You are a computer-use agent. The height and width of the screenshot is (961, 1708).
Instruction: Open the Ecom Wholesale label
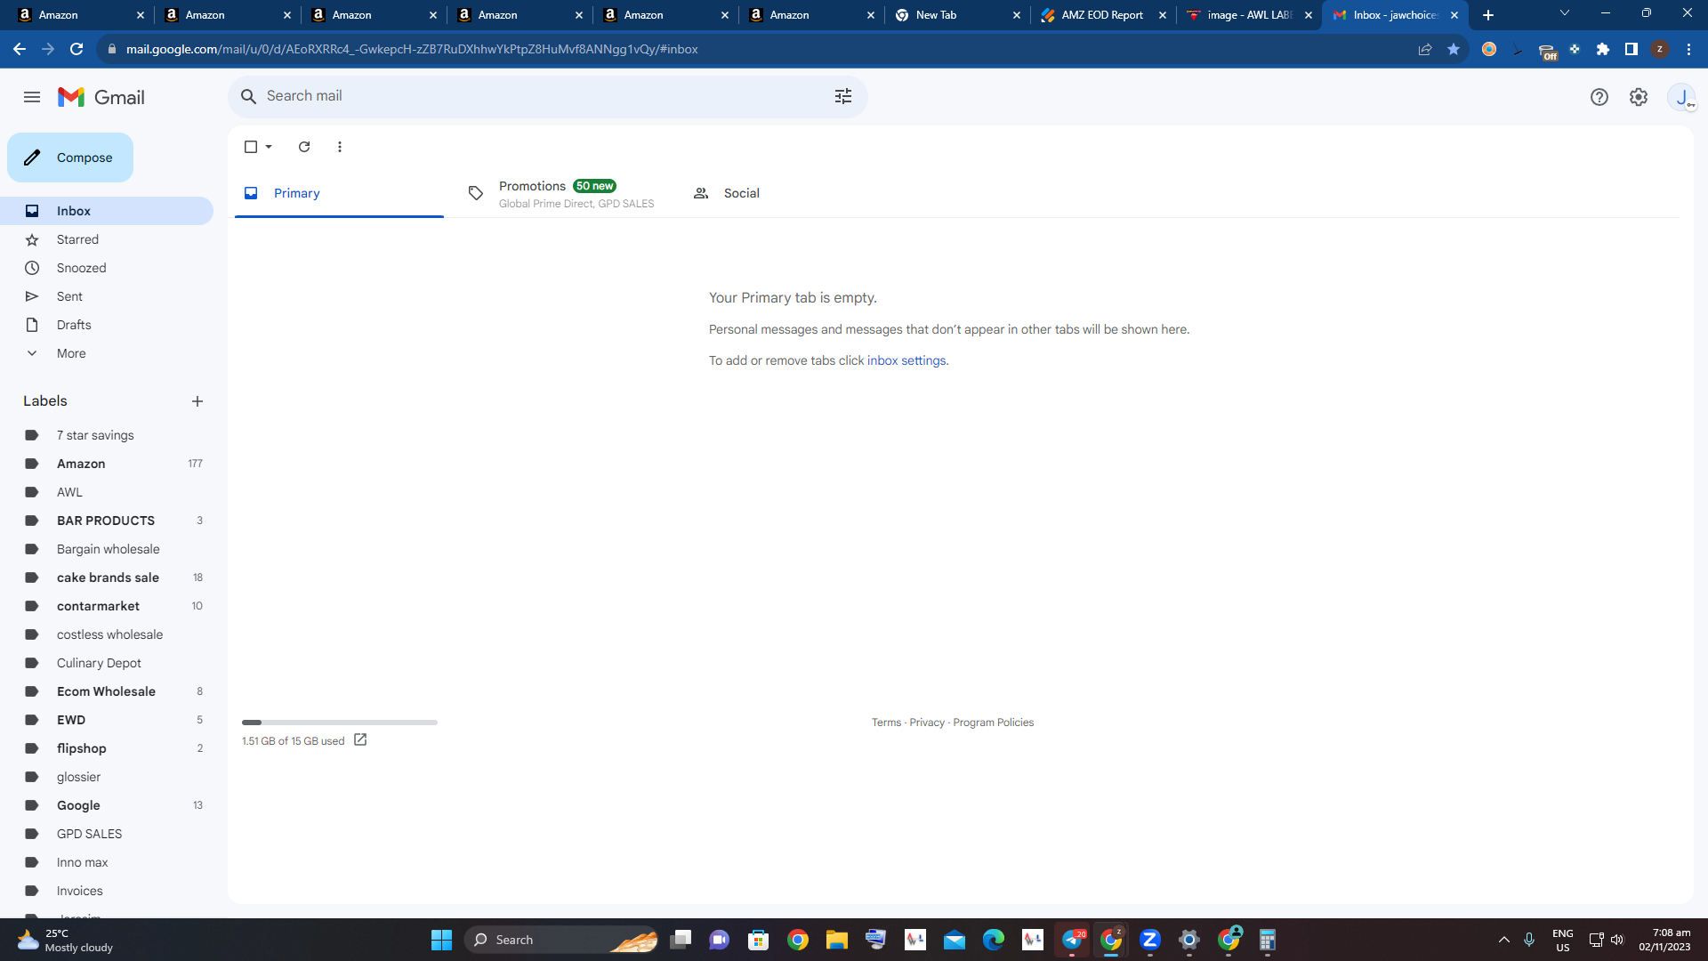pyautogui.click(x=107, y=691)
